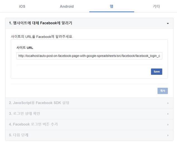
Task: Click the 계속 (Continue) button
Action: click(163, 91)
